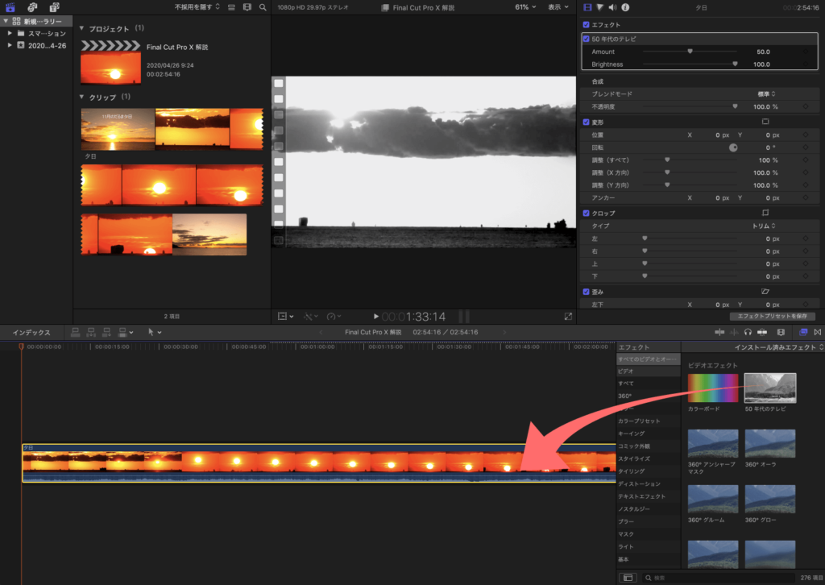Open the Color inspector triangle icon
Screen dimensions: 825x585
pyautogui.click(x=599, y=7)
